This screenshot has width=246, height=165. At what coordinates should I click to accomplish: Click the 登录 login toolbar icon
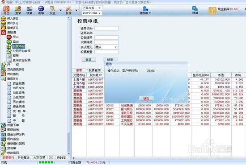point(18,10)
